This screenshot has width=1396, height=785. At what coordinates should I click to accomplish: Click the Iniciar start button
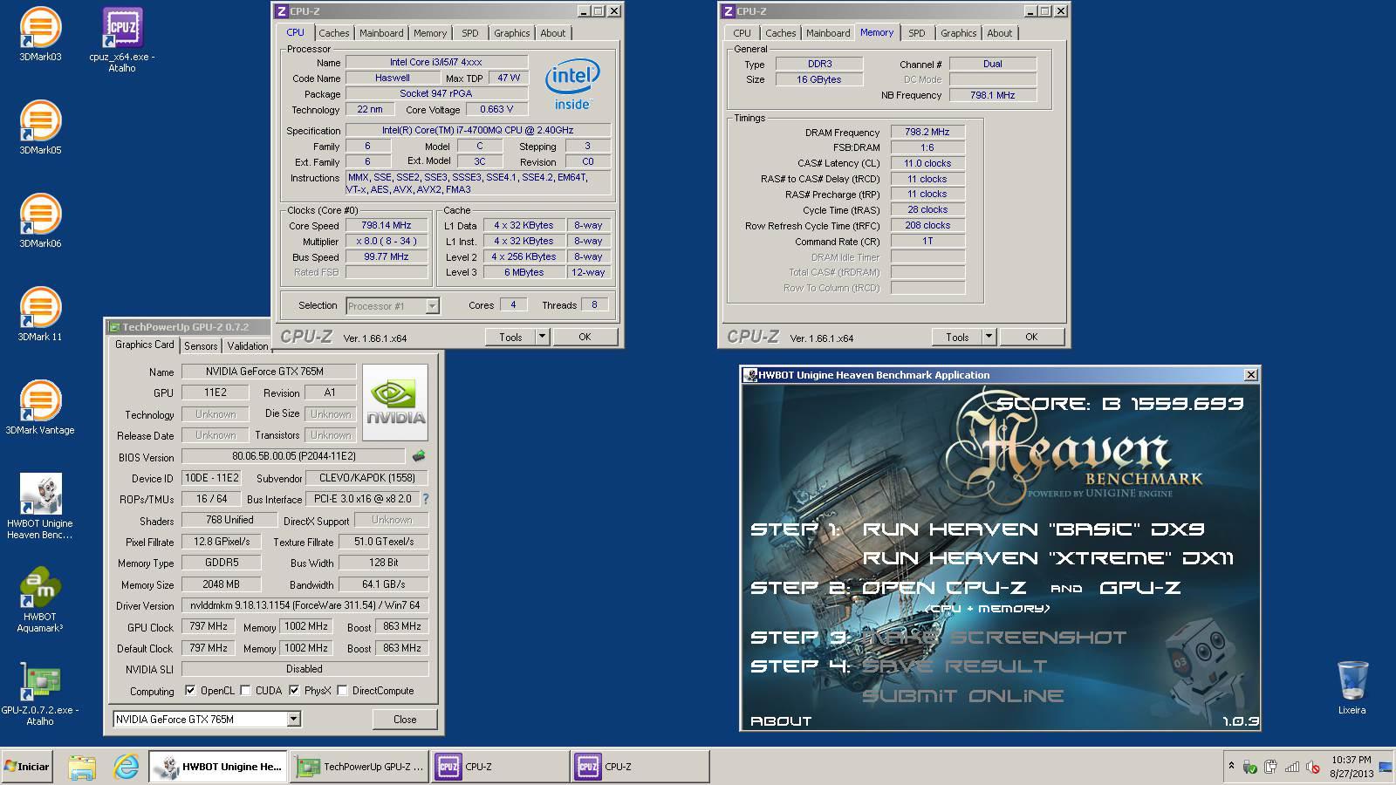click(x=26, y=767)
